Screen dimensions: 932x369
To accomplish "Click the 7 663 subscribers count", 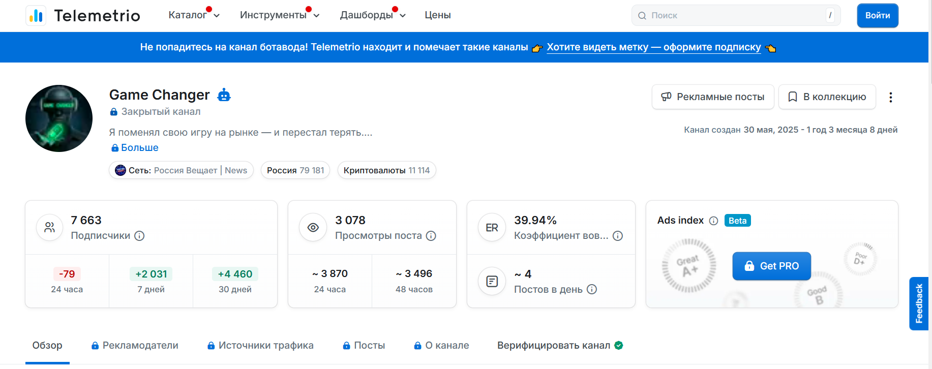I will [86, 220].
